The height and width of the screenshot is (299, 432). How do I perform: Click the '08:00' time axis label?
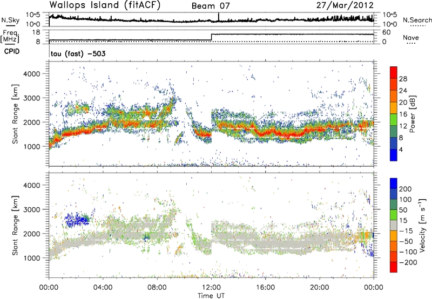point(157,288)
